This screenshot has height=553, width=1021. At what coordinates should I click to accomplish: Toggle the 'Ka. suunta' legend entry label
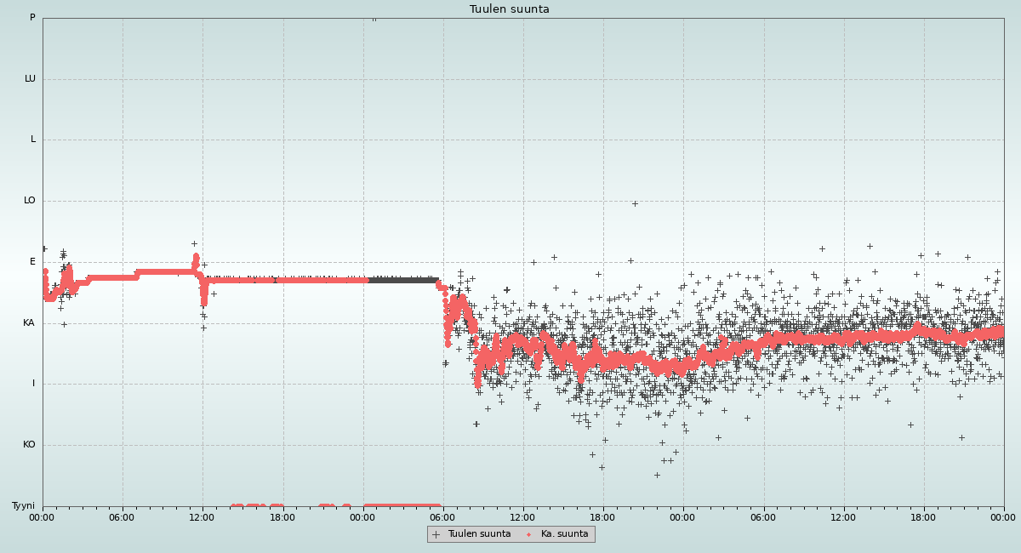[x=564, y=534]
